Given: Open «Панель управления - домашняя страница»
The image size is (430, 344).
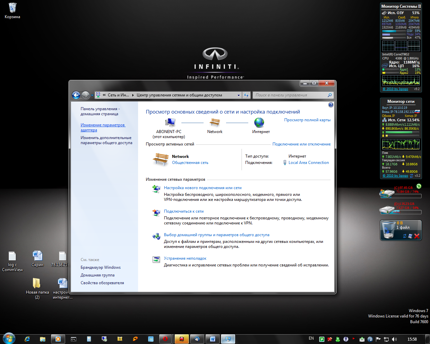Looking at the screenshot, I should (x=100, y=111).
